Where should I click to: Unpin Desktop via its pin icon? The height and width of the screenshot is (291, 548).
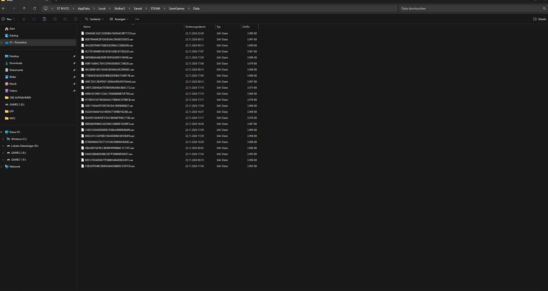click(74, 56)
